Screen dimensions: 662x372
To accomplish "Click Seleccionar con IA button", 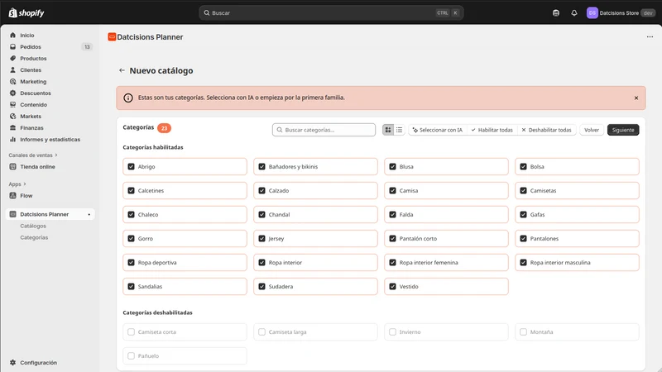I will [438, 130].
